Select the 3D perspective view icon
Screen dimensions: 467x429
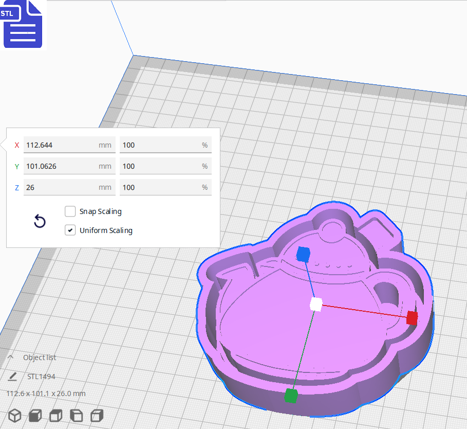(x=14, y=416)
